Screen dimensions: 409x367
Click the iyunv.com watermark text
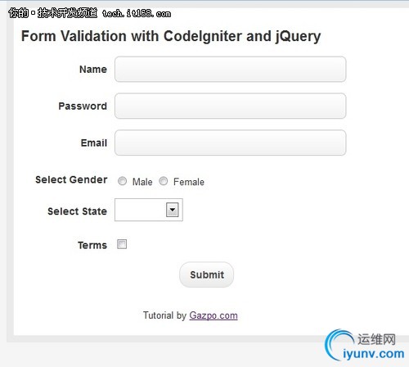point(374,354)
